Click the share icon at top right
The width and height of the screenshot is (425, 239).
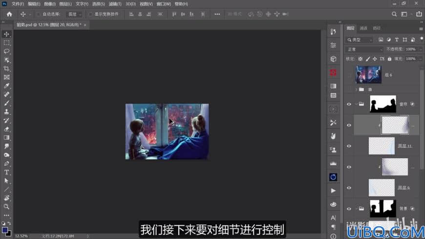(x=419, y=14)
